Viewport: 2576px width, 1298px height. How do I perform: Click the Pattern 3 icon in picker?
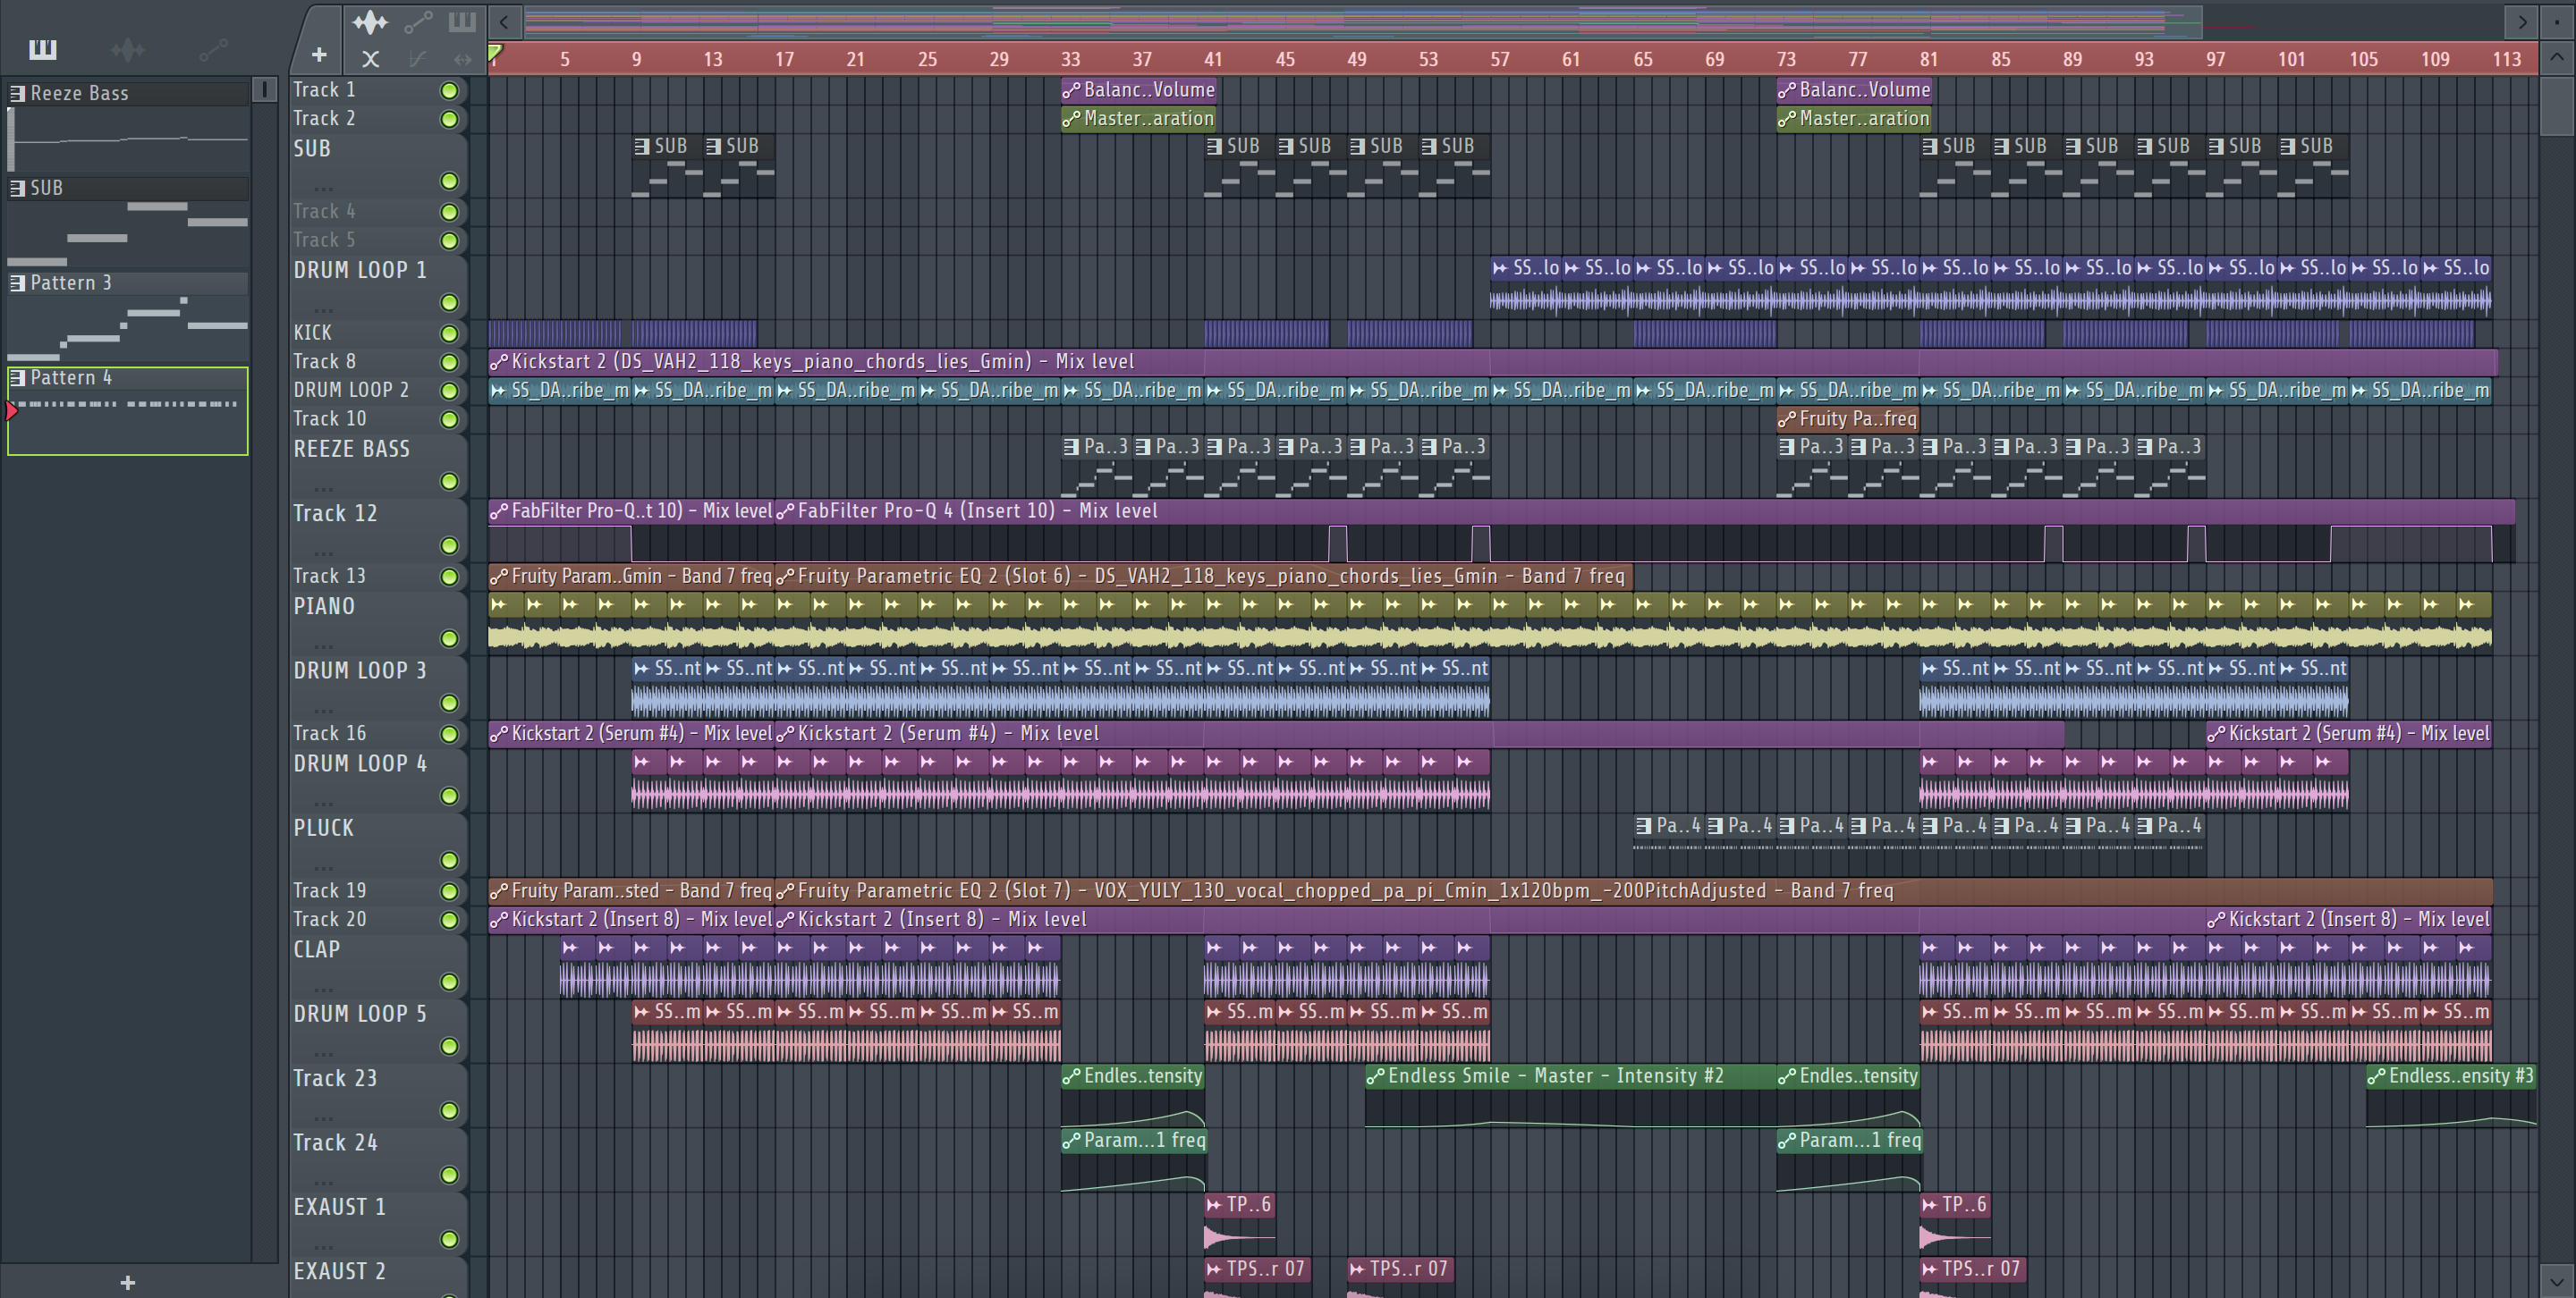coord(17,282)
